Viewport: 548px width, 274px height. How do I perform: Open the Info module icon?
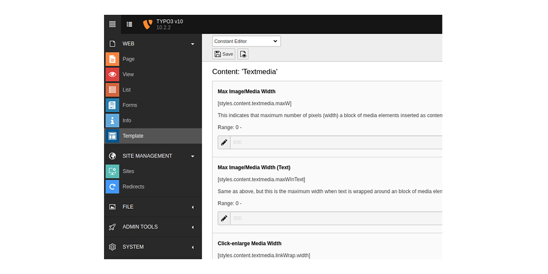click(112, 121)
